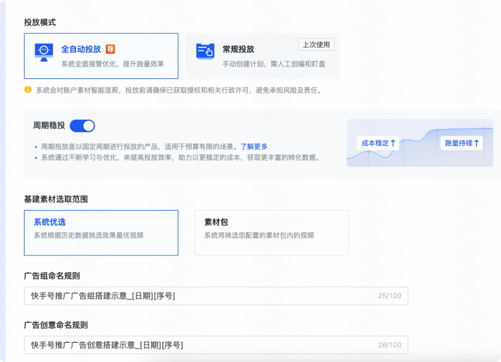Click the 基建素材选取范围 section heading
501x362 pixels.
pyautogui.click(x=56, y=199)
